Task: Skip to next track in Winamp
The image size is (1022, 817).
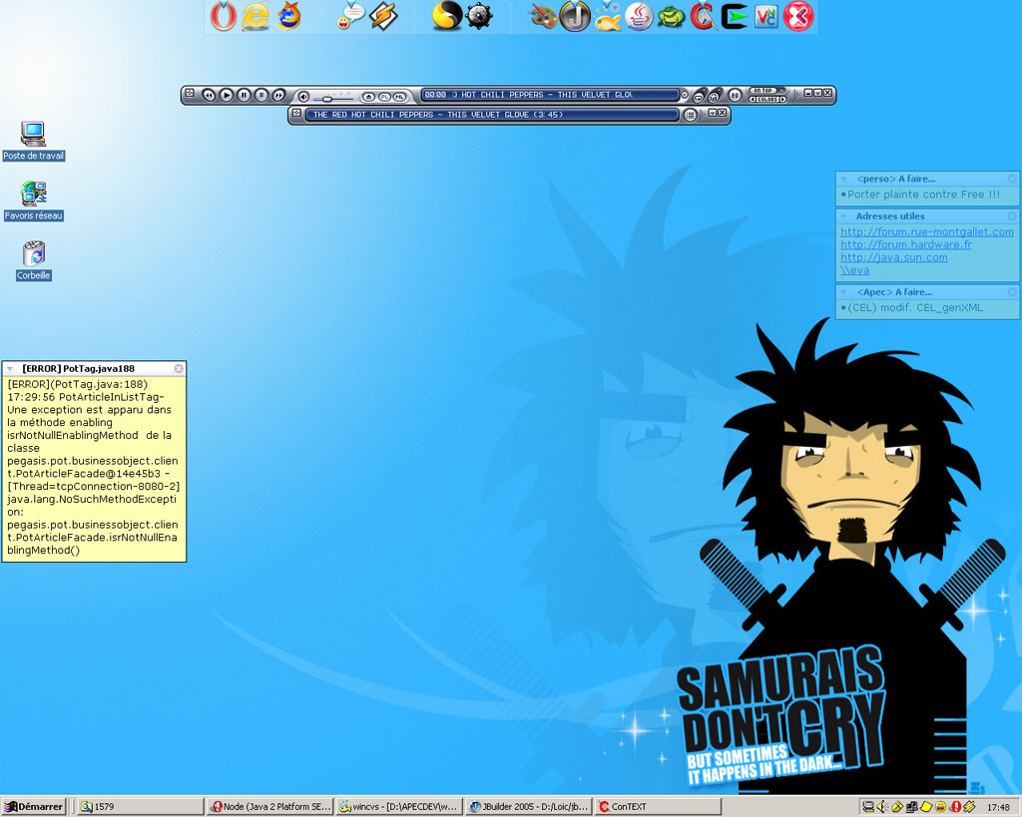Action: pyautogui.click(x=279, y=95)
